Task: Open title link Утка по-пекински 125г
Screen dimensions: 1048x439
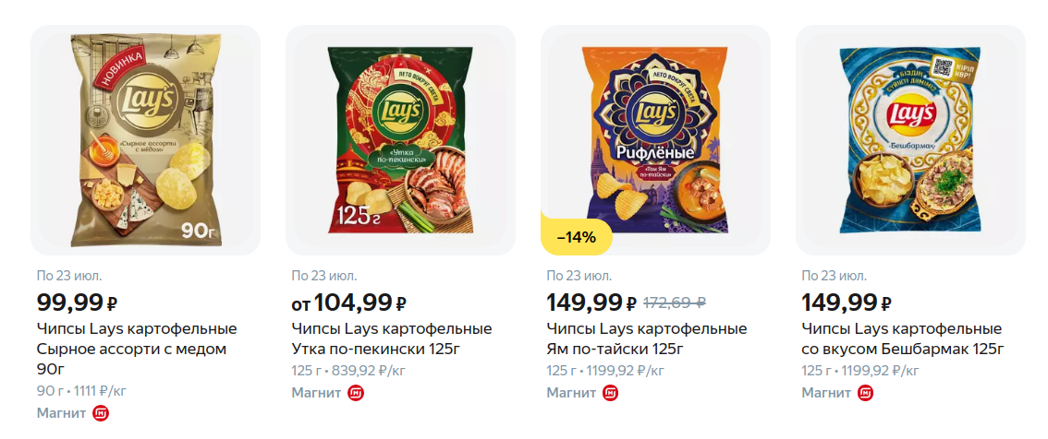Action: coord(392,338)
